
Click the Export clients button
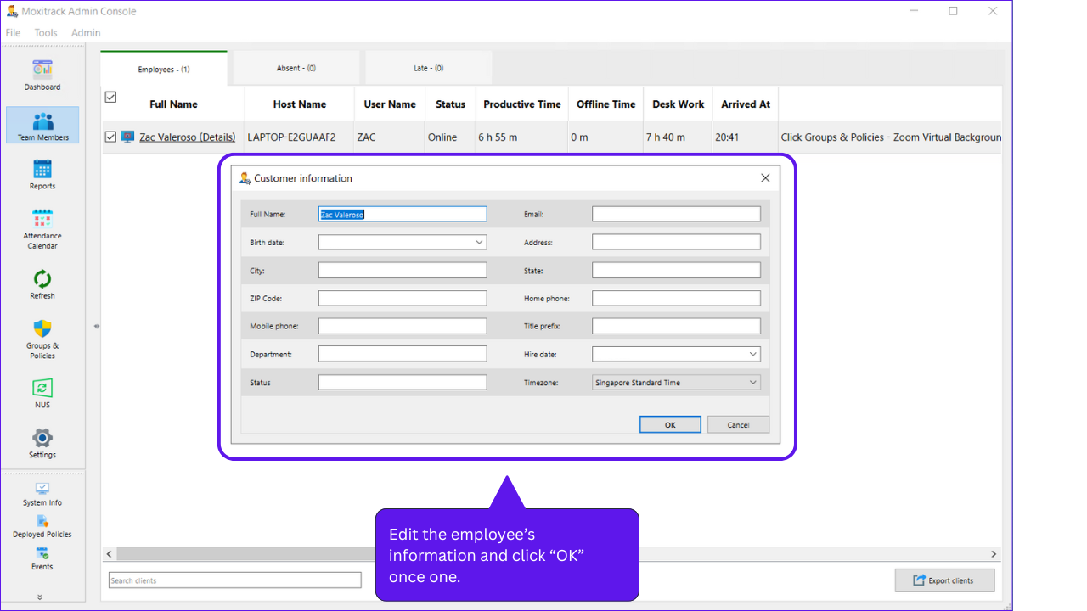[x=943, y=580]
